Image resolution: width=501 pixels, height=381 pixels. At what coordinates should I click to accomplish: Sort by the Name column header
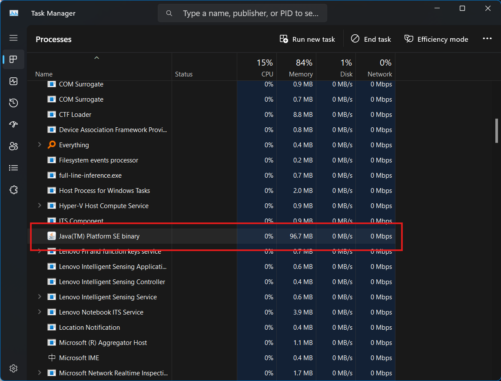point(100,67)
